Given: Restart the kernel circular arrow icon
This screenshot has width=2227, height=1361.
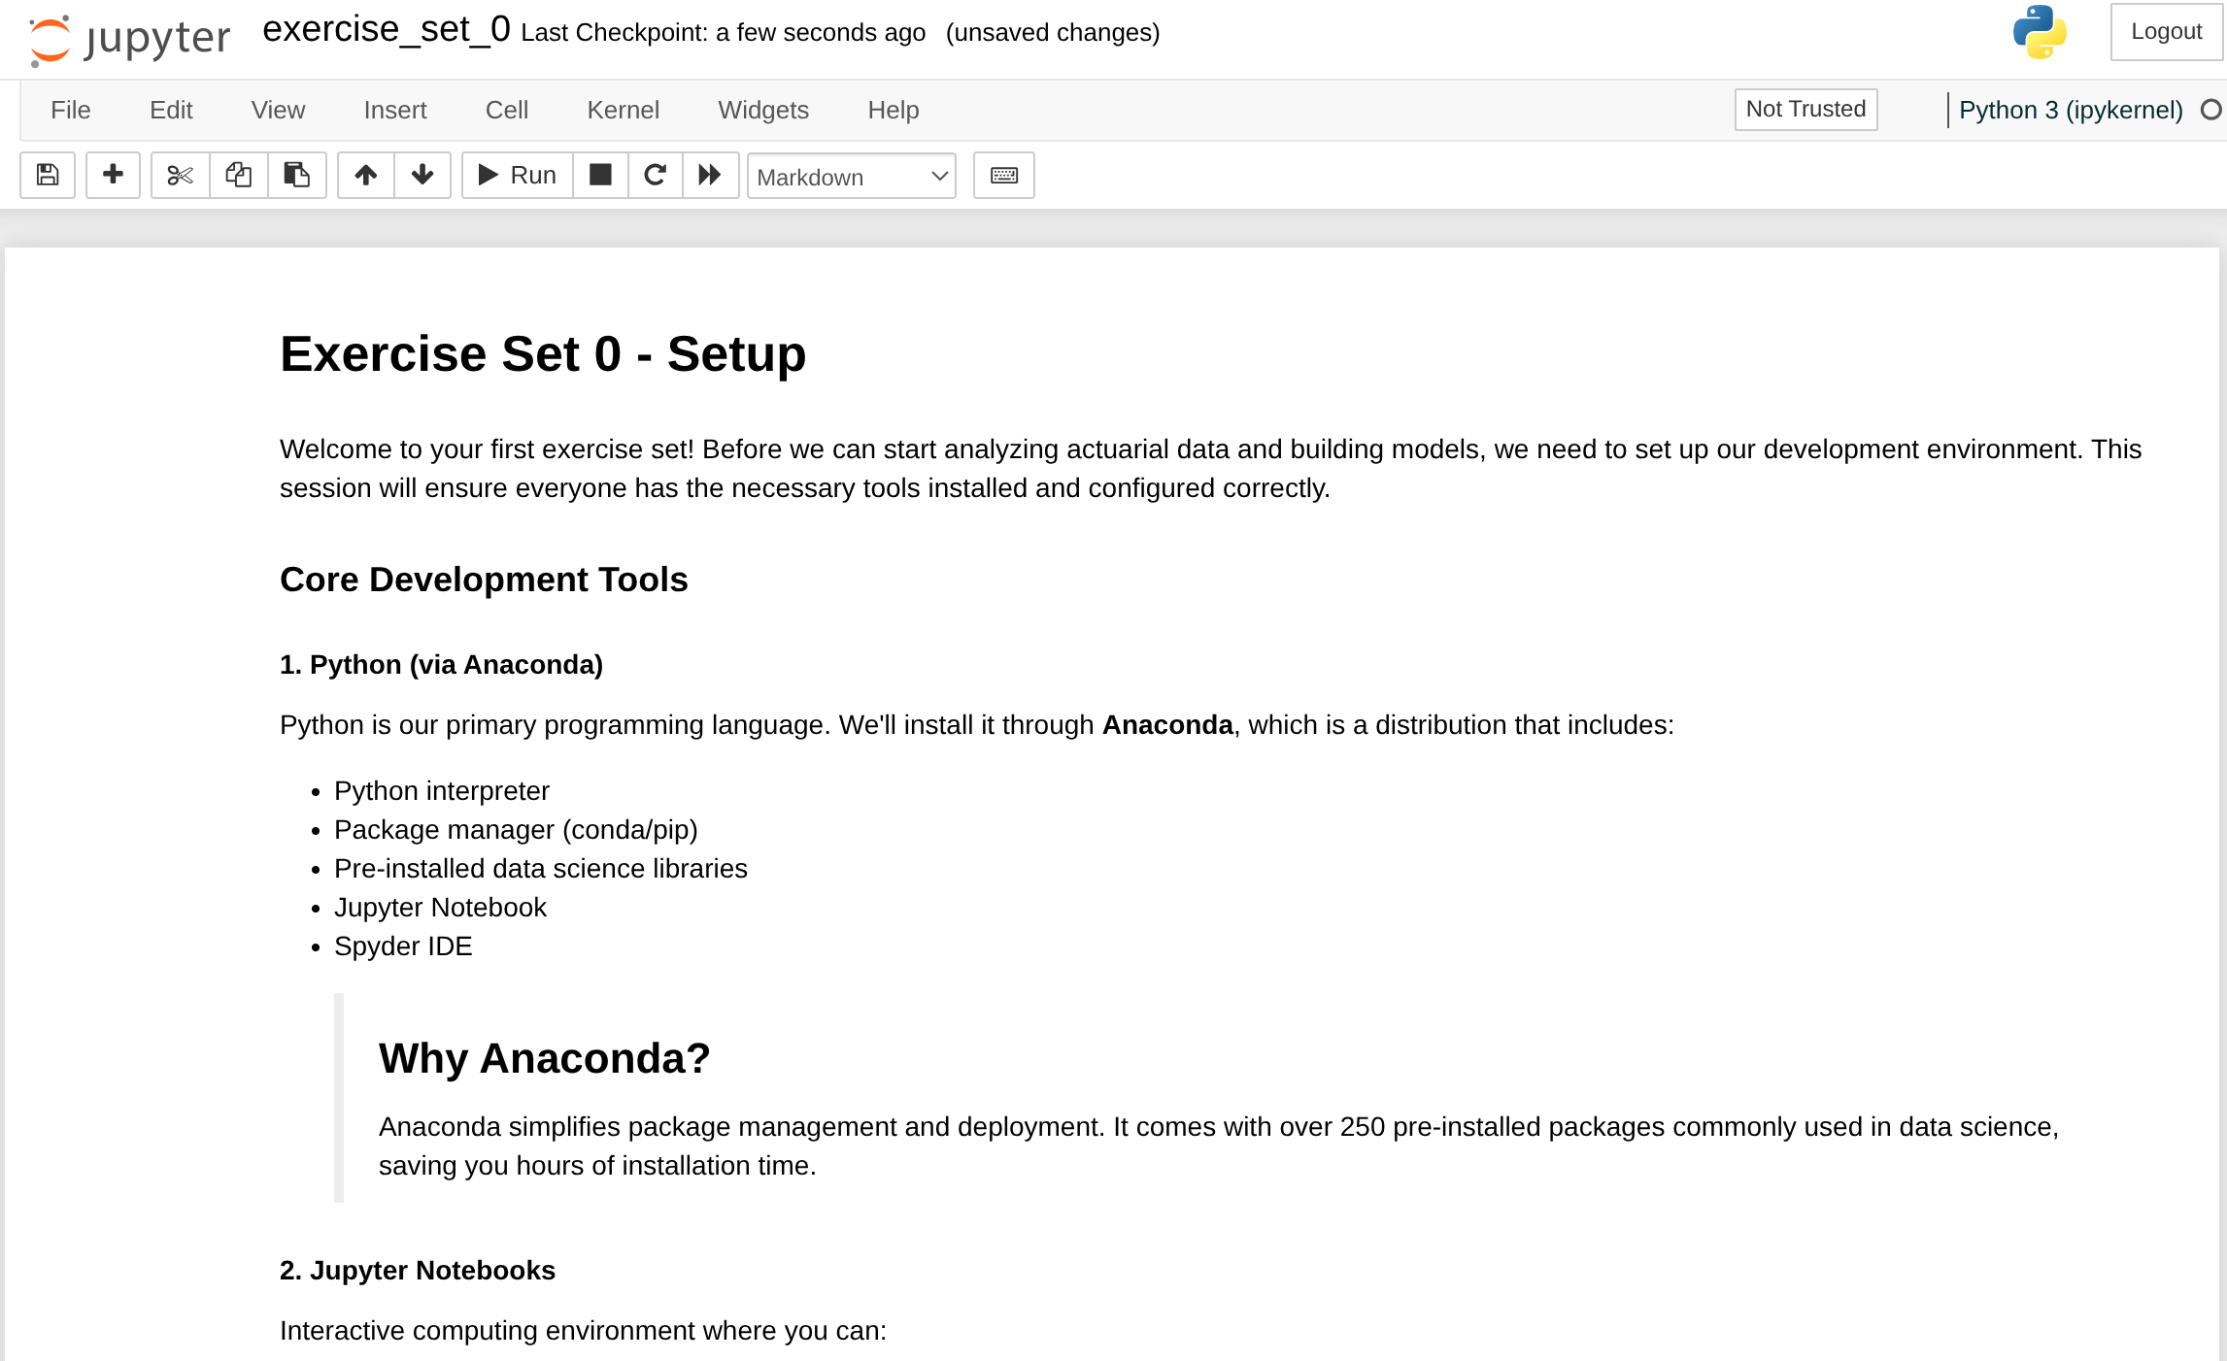Looking at the screenshot, I should click(655, 175).
